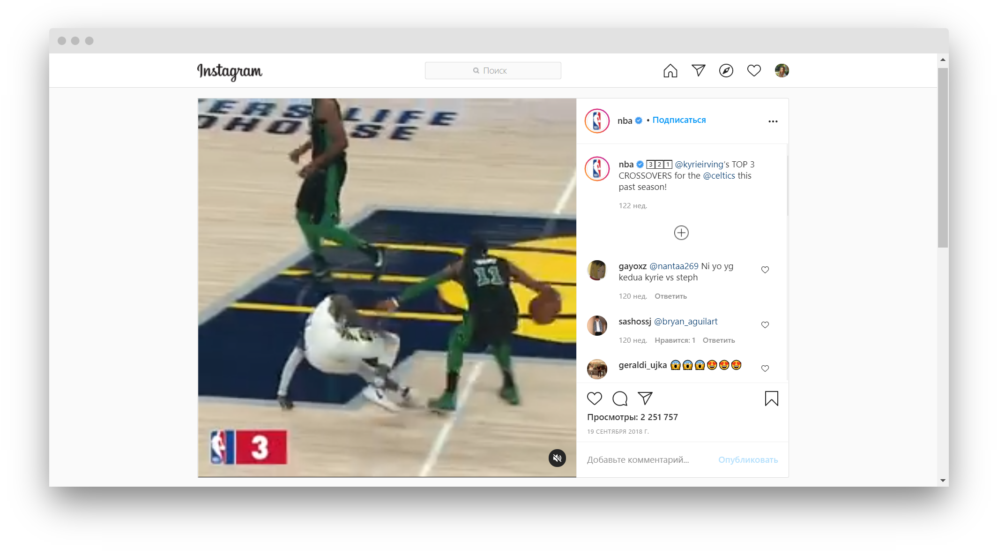
Task: Open comment bubble icon under post
Action: [619, 399]
